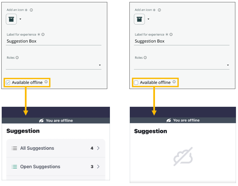Open the 'Open Suggestions' list item
Image resolution: width=238 pixels, height=186 pixels.
55,167
